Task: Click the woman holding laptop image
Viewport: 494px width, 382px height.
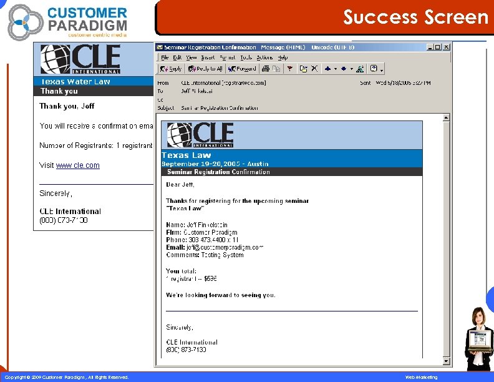Action: pyautogui.click(x=479, y=339)
